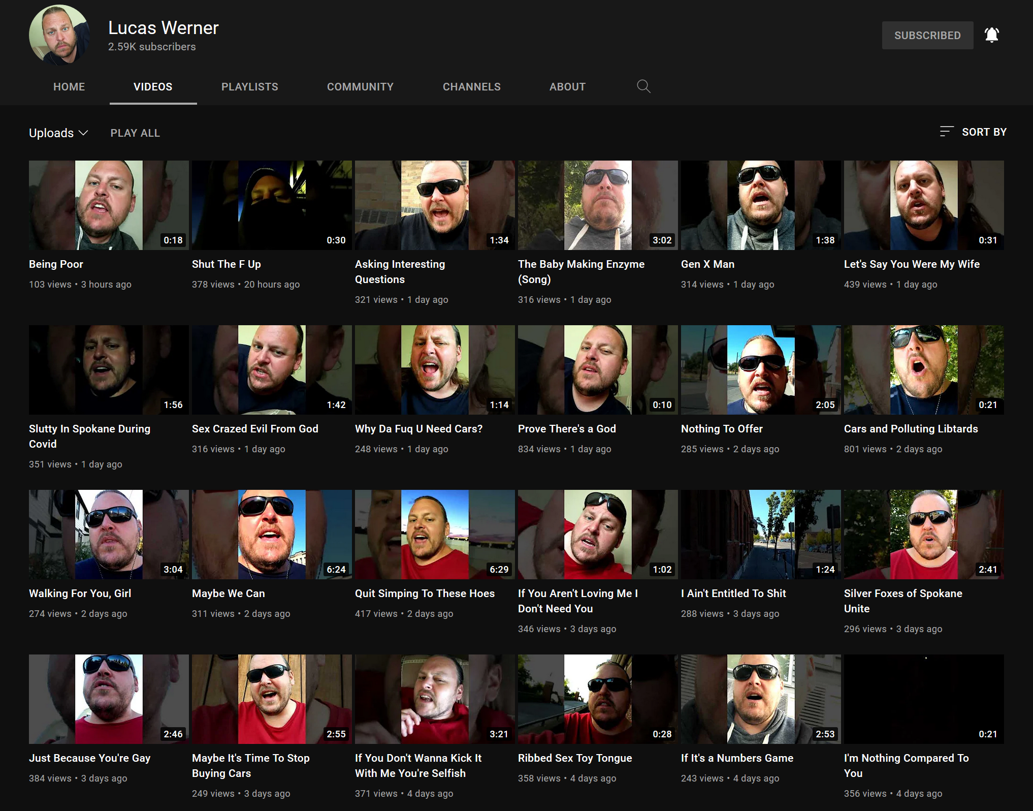Open the Sort By menu
The height and width of the screenshot is (811, 1033).
click(x=973, y=132)
